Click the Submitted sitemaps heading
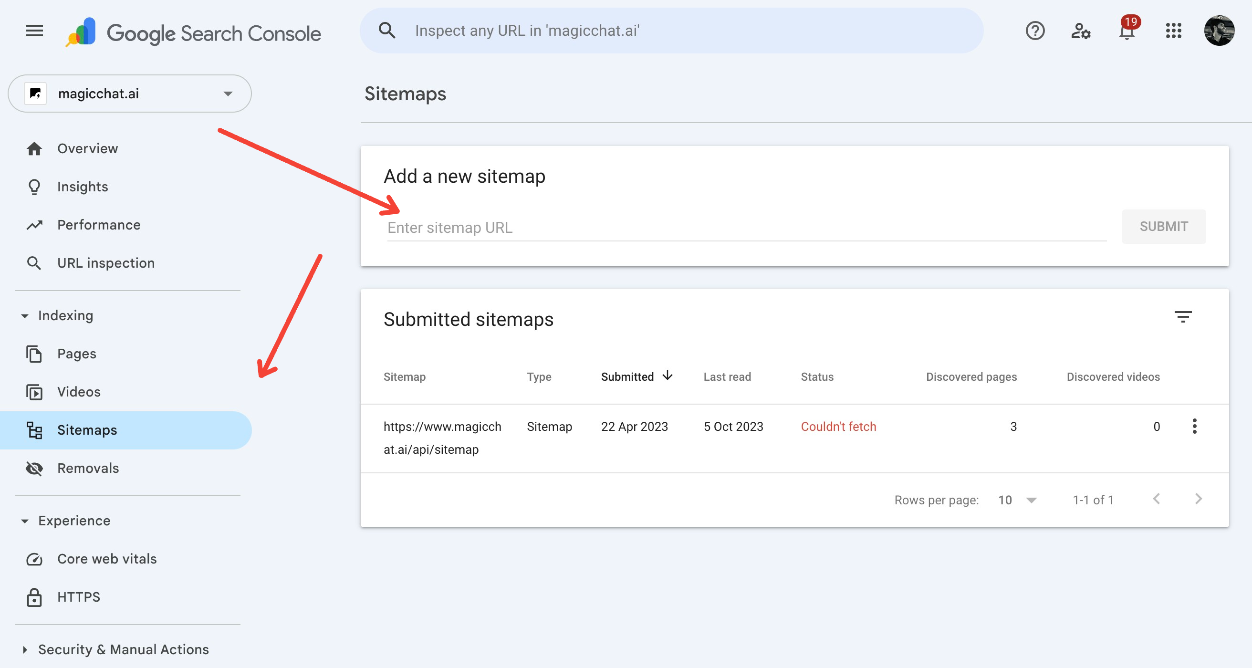Viewport: 1252px width, 668px height. click(469, 319)
